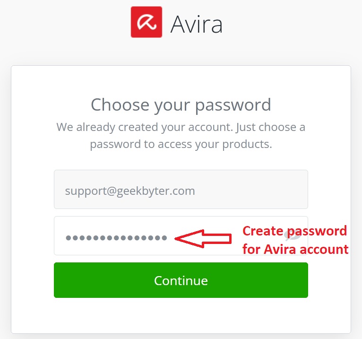Click the masked password dots
This screenshot has width=362, height=339.
pos(116,238)
